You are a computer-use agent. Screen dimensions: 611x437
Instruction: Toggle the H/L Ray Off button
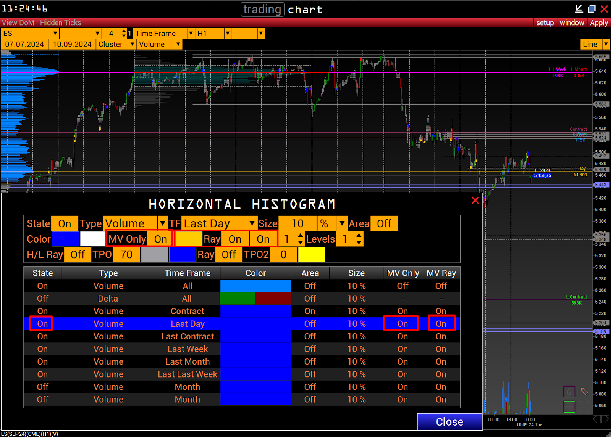click(x=78, y=255)
